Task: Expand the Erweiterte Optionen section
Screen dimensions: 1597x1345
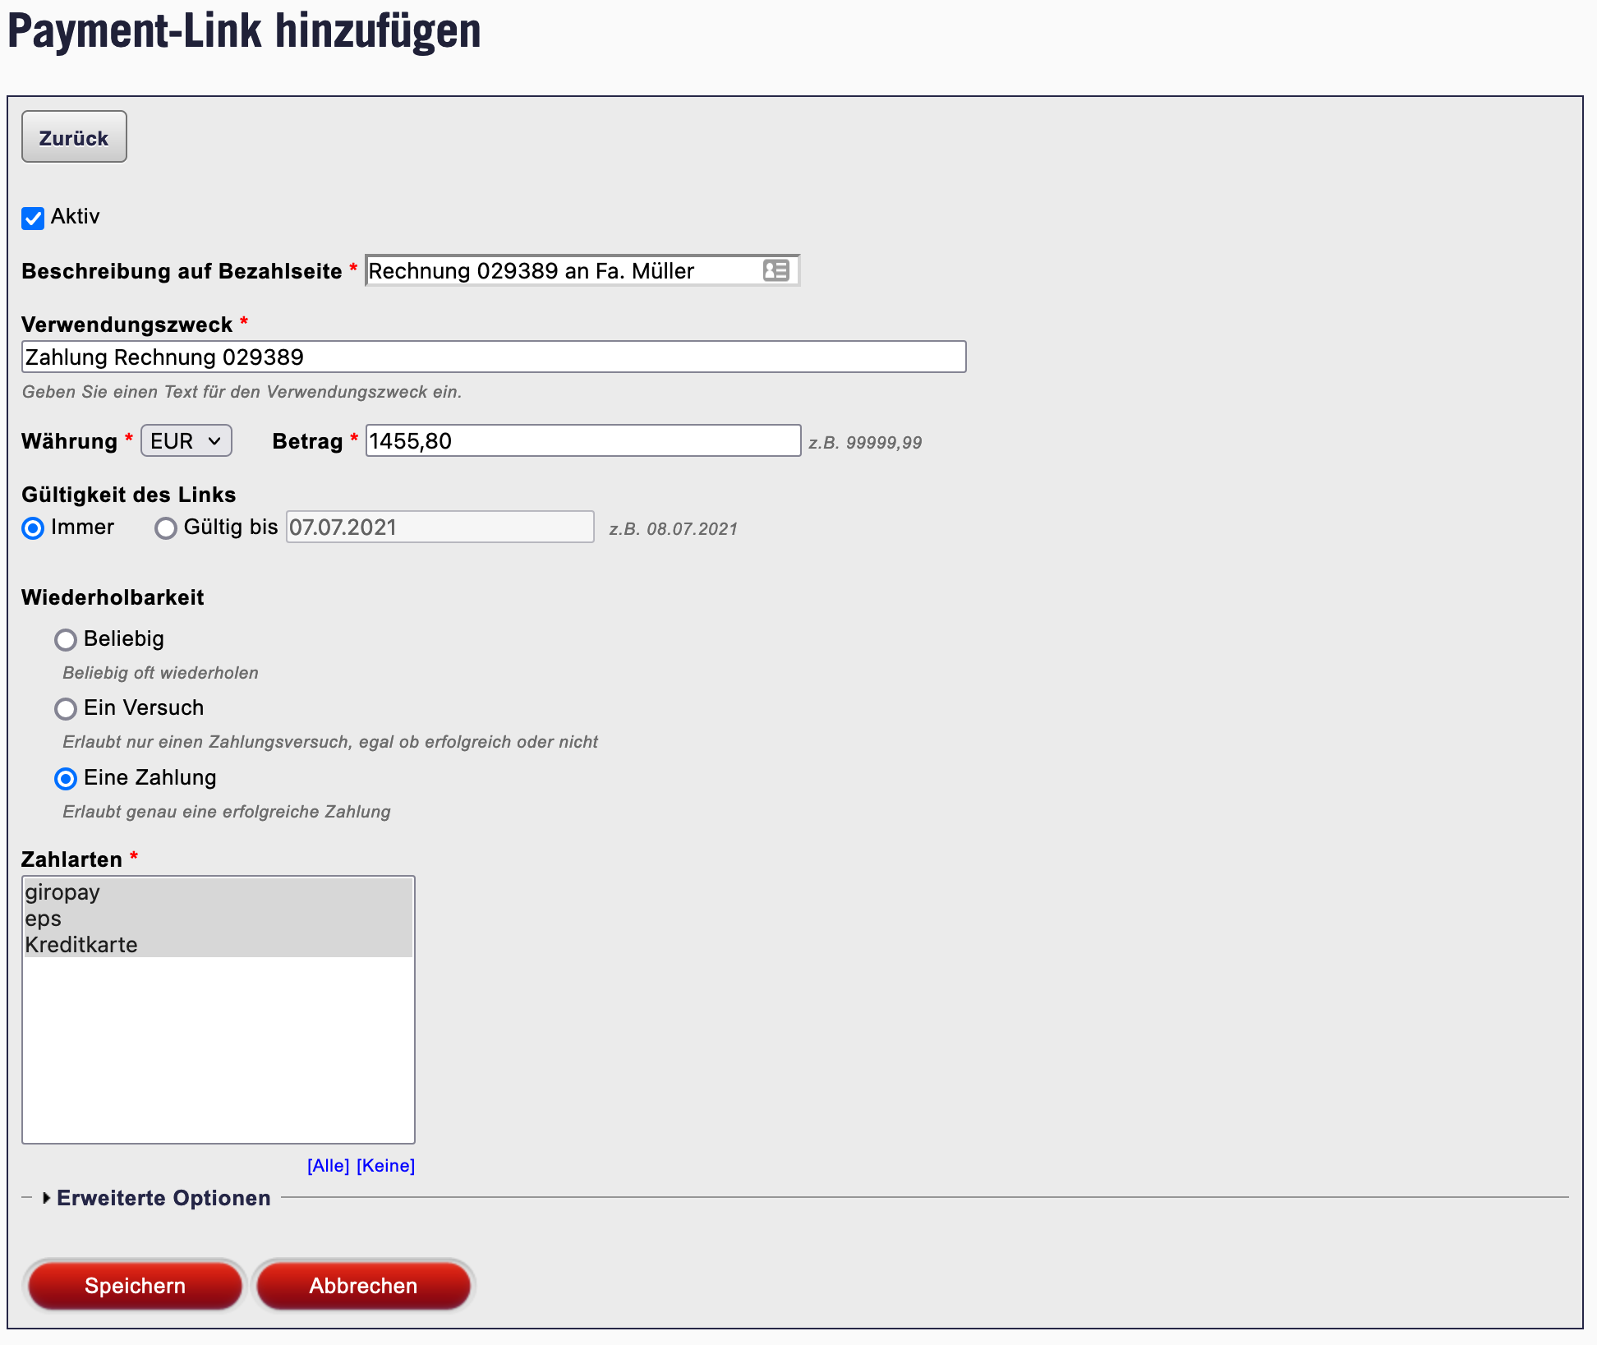Action: click(163, 1198)
